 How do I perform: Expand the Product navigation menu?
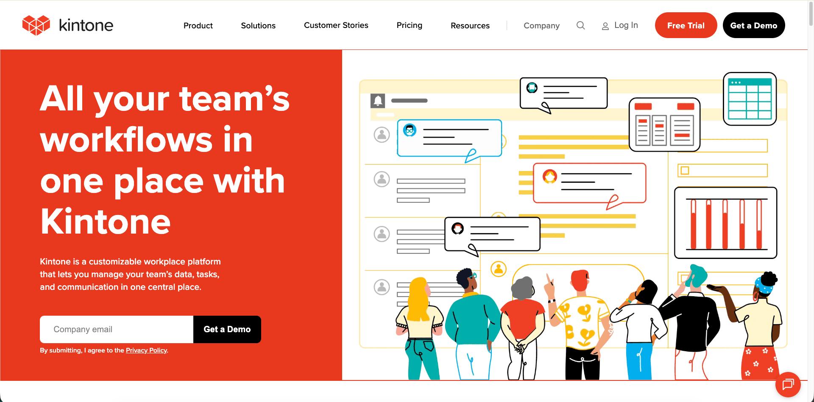[x=198, y=25]
